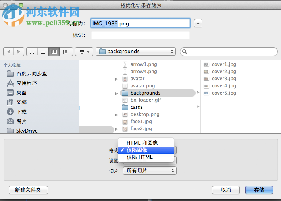Choose 仅限图像 format option
This screenshot has height=201, width=281.
pos(146,150)
